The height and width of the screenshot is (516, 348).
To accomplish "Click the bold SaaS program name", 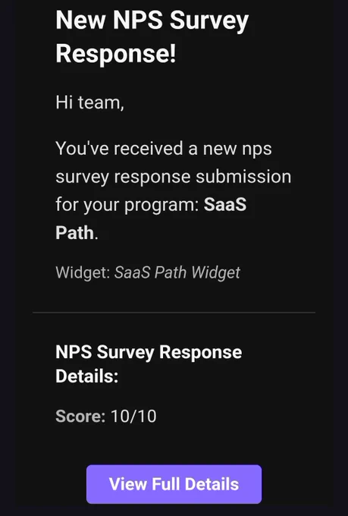I will [x=225, y=204].
